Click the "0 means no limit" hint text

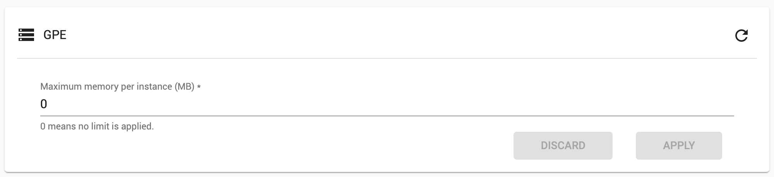click(97, 126)
